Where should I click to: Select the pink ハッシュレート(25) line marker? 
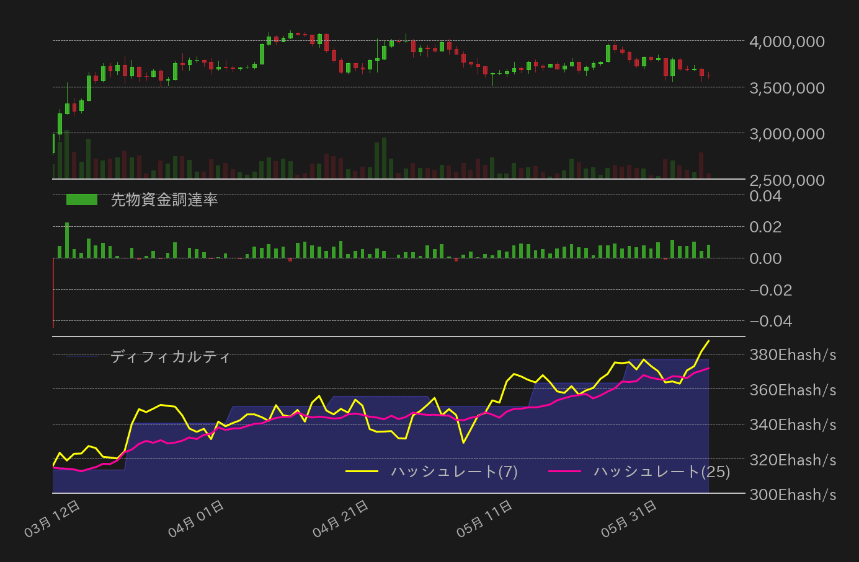click(x=565, y=472)
